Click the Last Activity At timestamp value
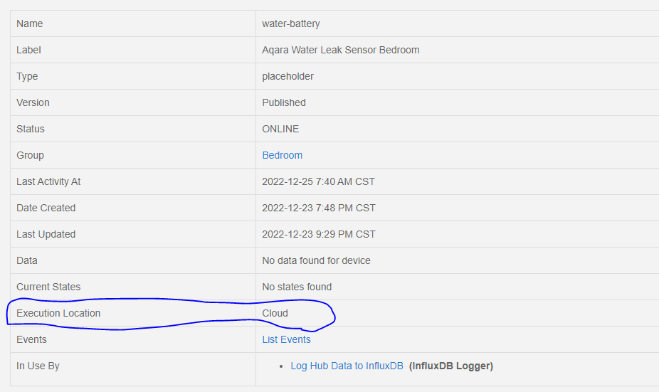This screenshot has height=392, width=659. tap(318, 181)
